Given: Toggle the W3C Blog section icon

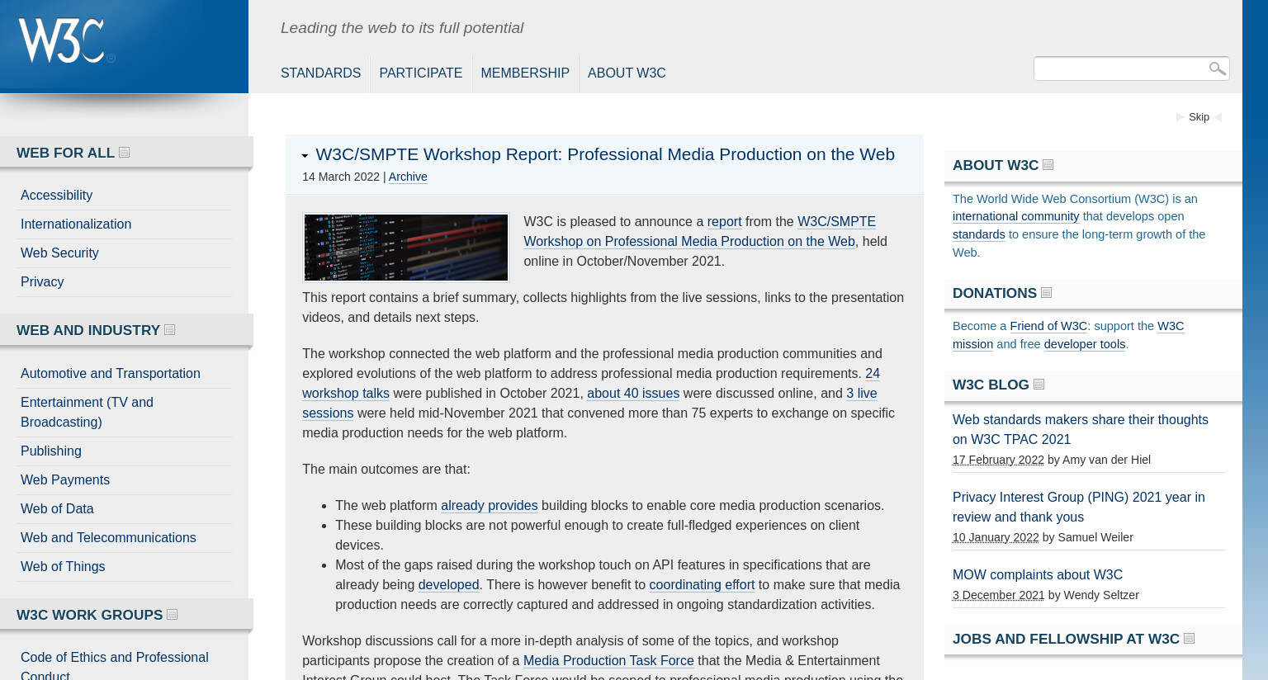Looking at the screenshot, I should (1039, 385).
